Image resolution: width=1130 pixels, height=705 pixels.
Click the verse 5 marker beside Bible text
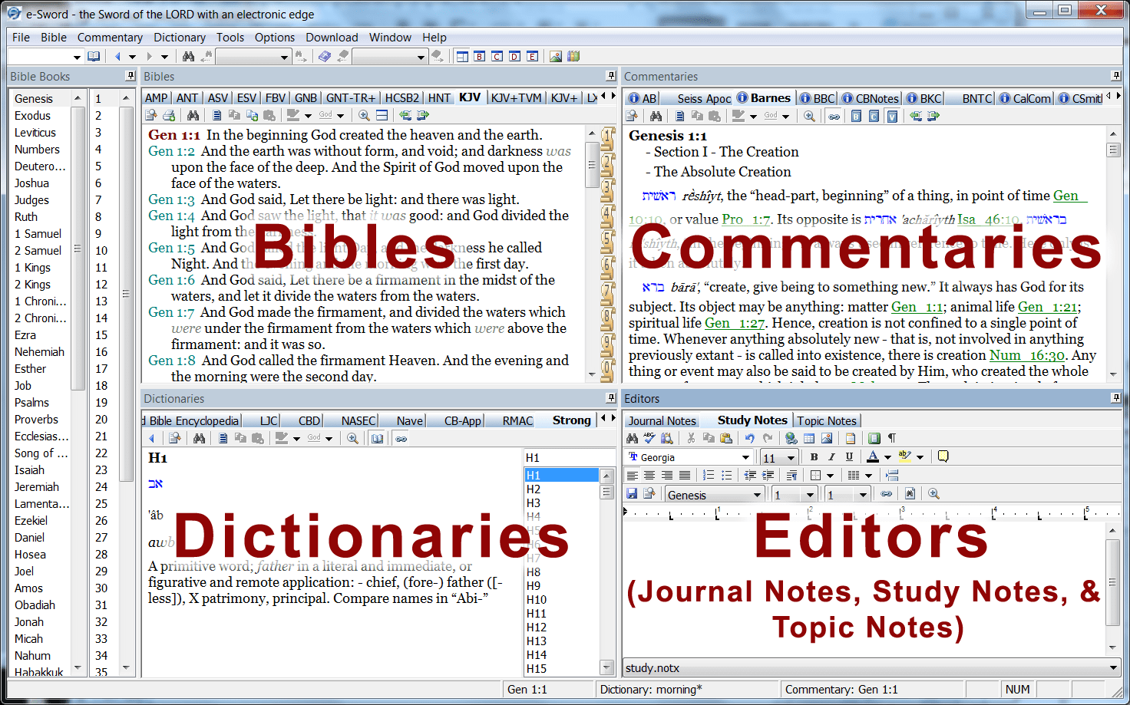(x=608, y=241)
